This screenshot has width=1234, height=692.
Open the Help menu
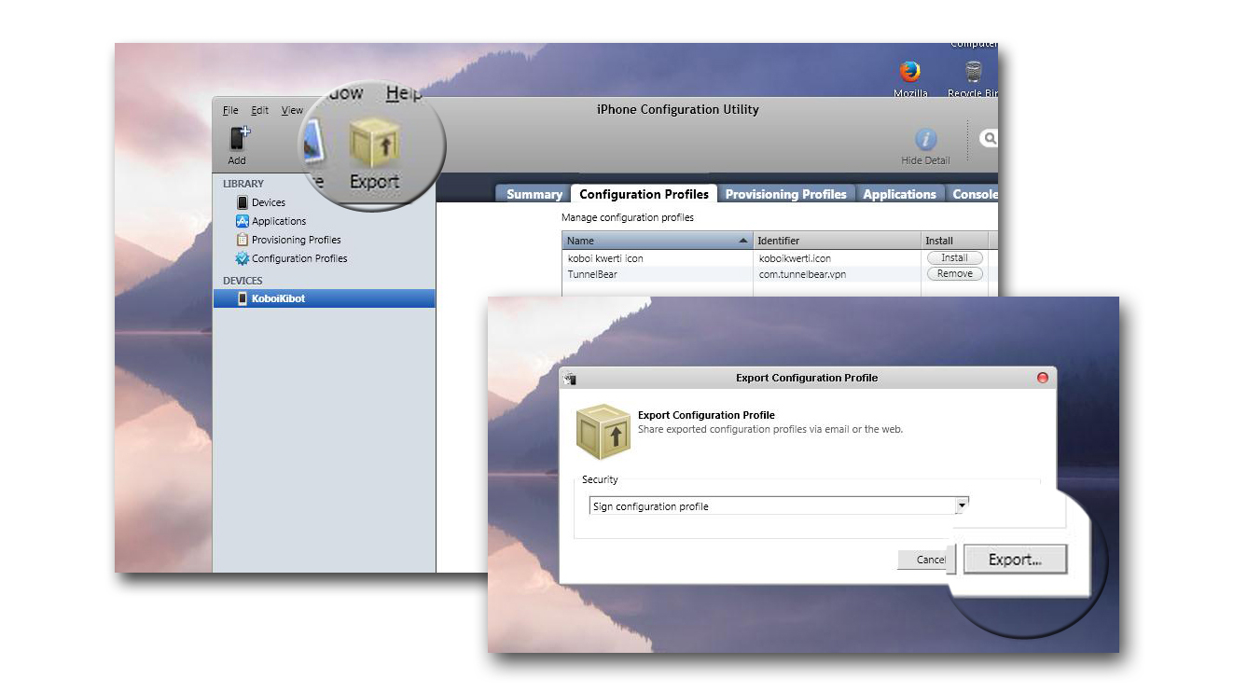click(x=404, y=93)
